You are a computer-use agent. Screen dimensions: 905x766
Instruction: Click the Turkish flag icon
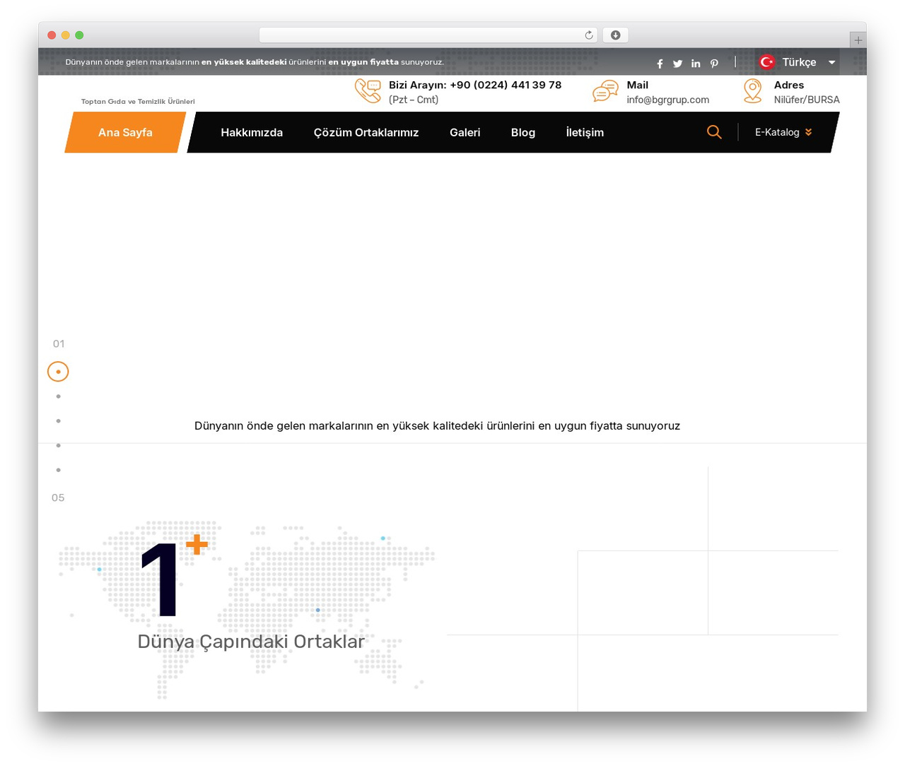tap(766, 62)
